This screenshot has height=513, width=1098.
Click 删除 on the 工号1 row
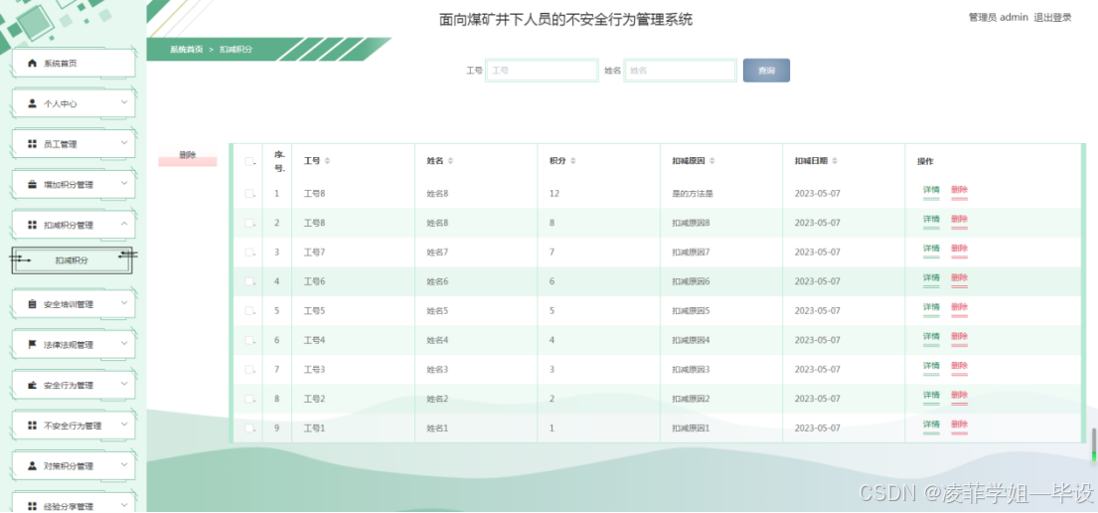pyautogui.click(x=959, y=427)
